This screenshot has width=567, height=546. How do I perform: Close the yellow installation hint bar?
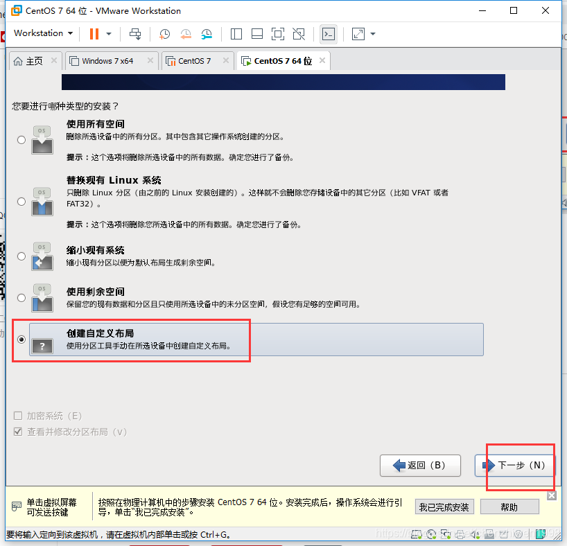click(551, 495)
